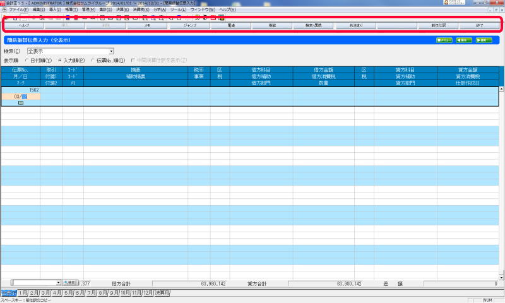Click the application icon in the title bar
The width and height of the screenshot is (505, 303).
pos(3,3)
